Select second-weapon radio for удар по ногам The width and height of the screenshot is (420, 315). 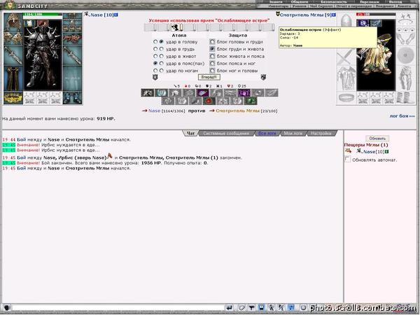click(161, 71)
